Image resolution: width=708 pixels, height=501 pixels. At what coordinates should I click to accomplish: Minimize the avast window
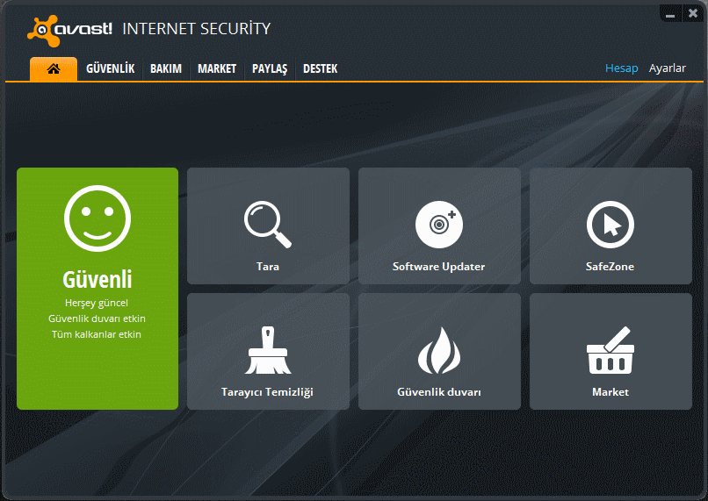click(x=670, y=14)
